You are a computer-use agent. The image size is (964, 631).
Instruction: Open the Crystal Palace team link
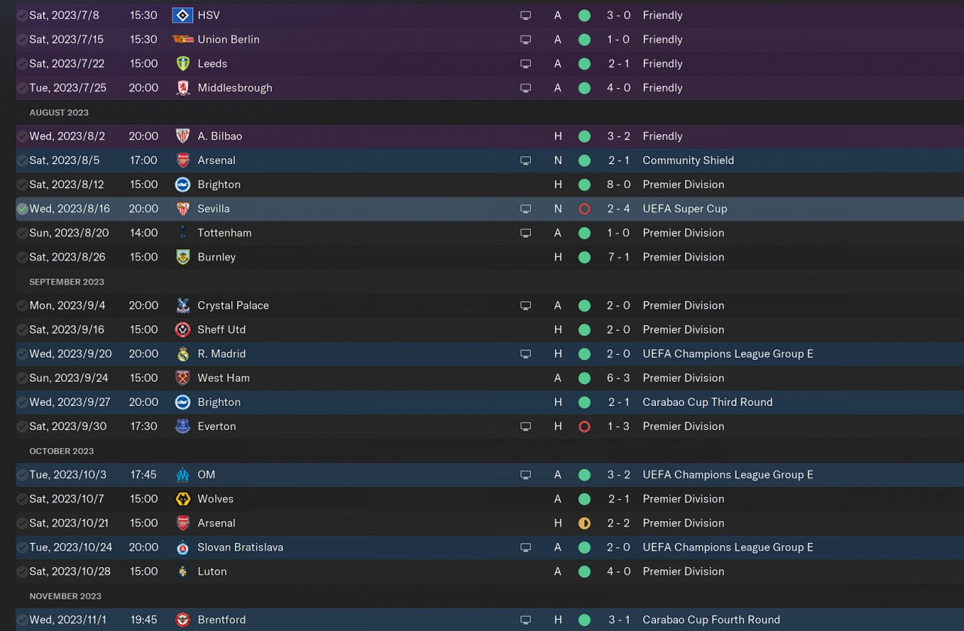coord(233,305)
